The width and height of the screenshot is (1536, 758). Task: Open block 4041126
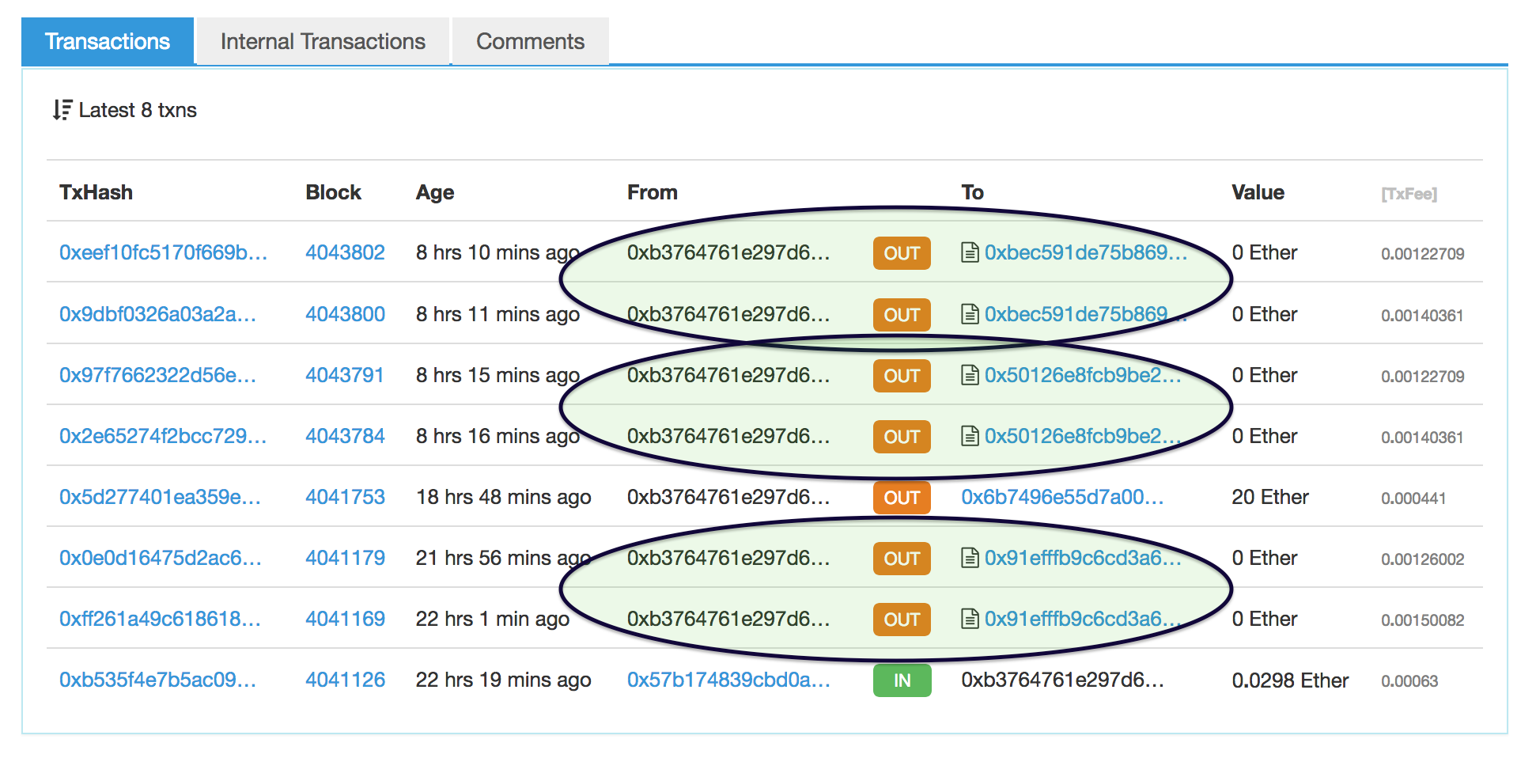pos(345,680)
